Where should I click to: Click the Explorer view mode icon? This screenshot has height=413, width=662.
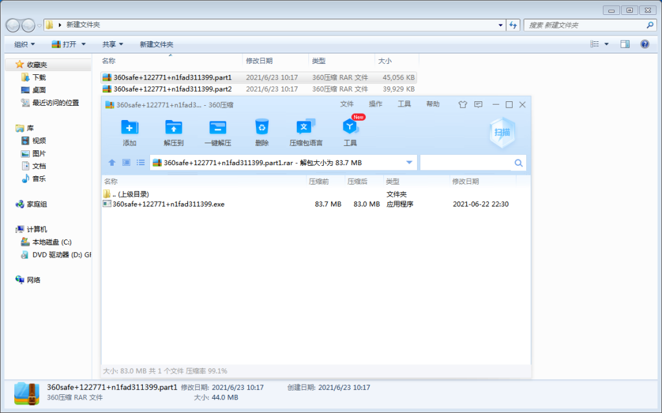(x=595, y=44)
